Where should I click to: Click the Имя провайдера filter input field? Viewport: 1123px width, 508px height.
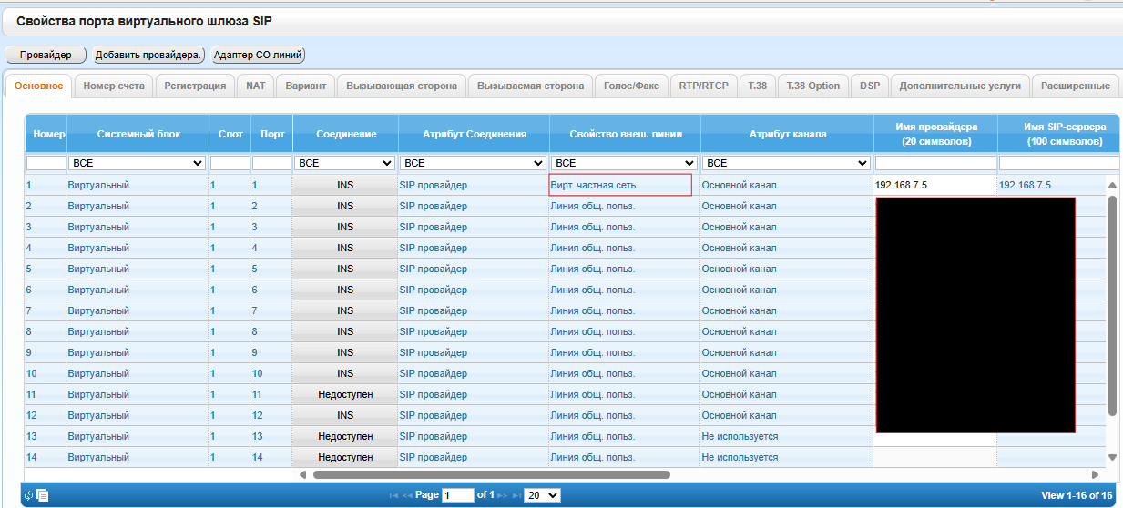pyautogui.click(x=935, y=163)
